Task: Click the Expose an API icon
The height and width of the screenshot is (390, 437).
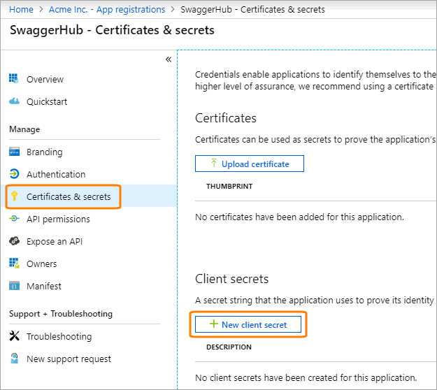Action: tap(14, 241)
